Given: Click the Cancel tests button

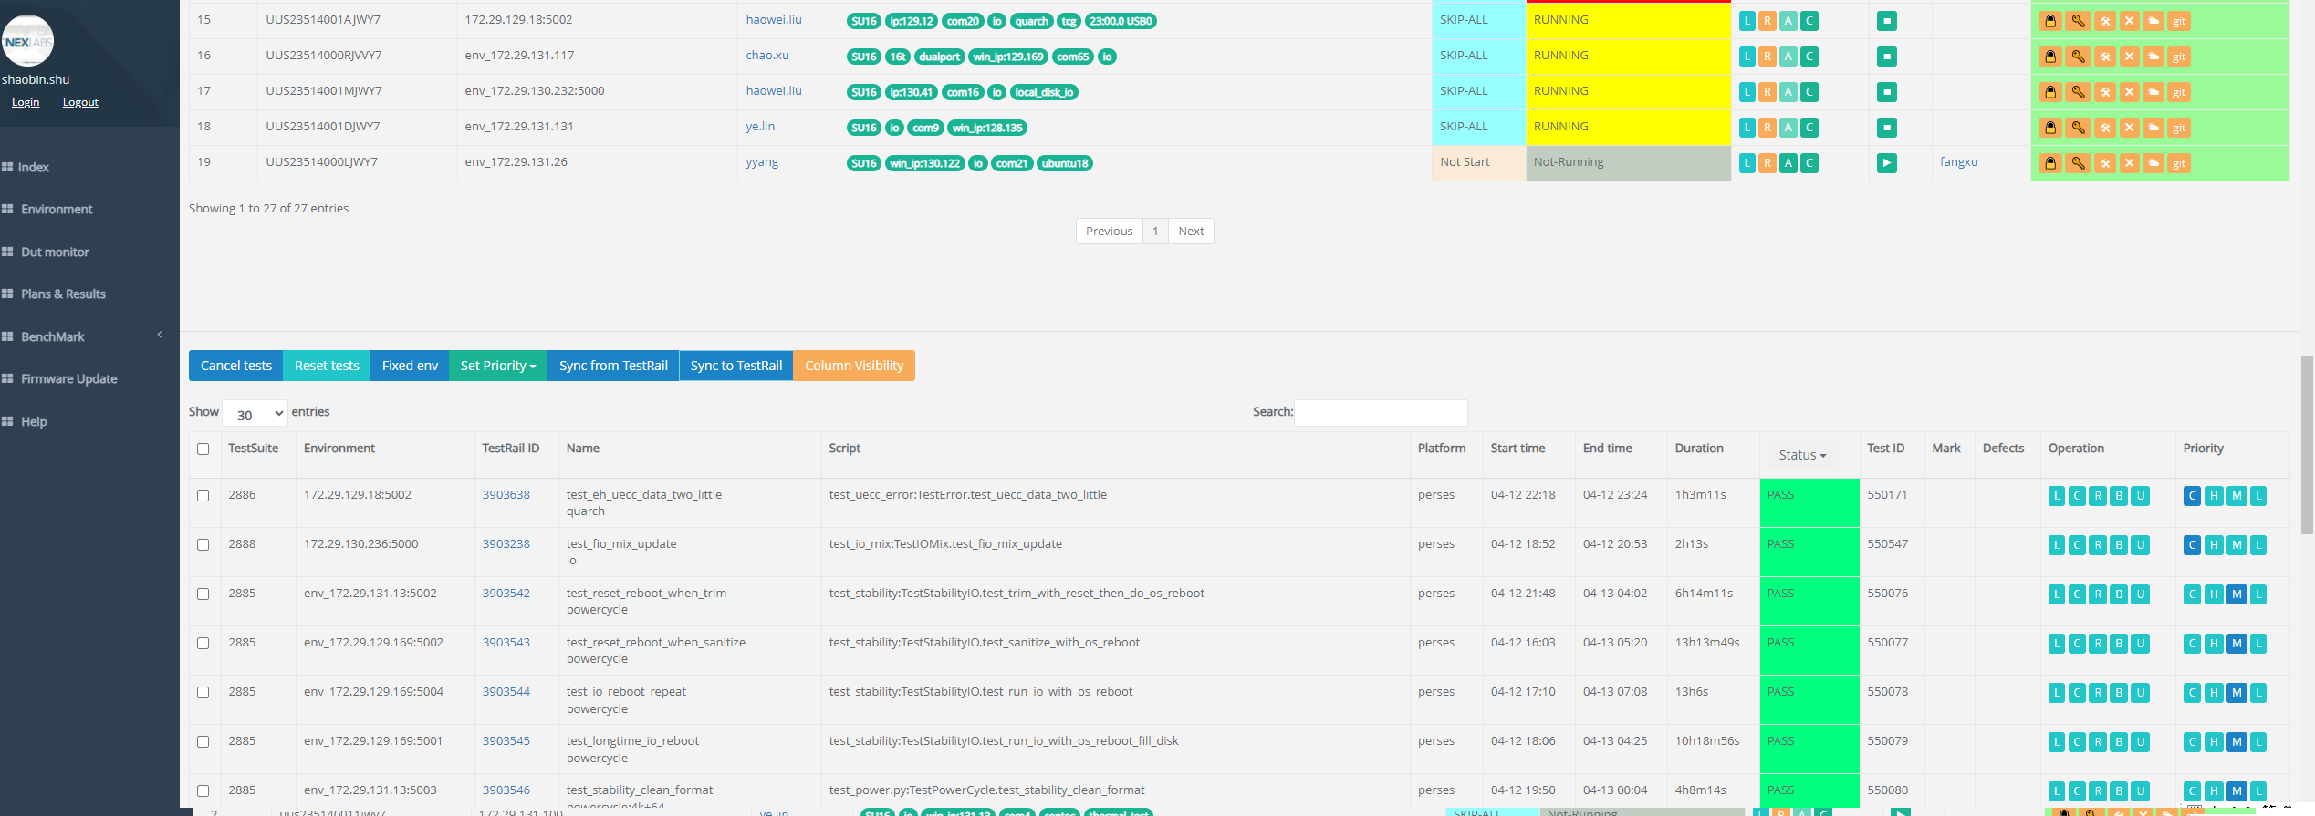Looking at the screenshot, I should pos(236,366).
